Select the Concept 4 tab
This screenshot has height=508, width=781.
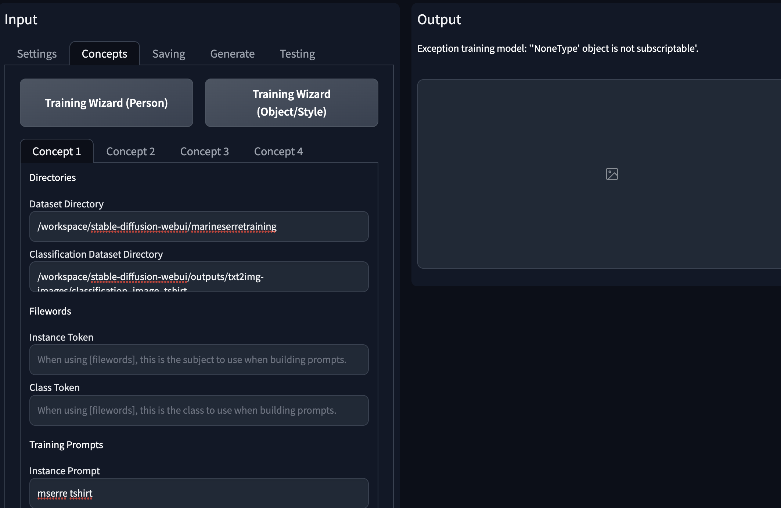[x=278, y=151]
